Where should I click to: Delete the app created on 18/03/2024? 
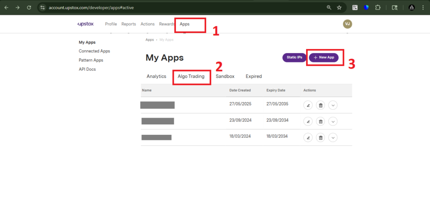click(320, 137)
